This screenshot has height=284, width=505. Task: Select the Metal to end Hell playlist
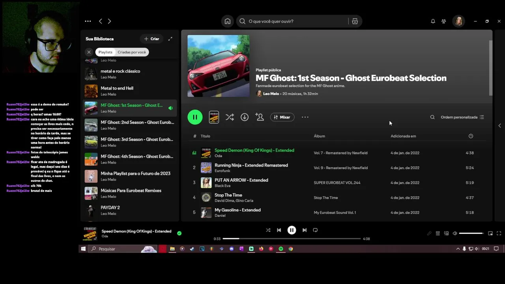(x=129, y=91)
